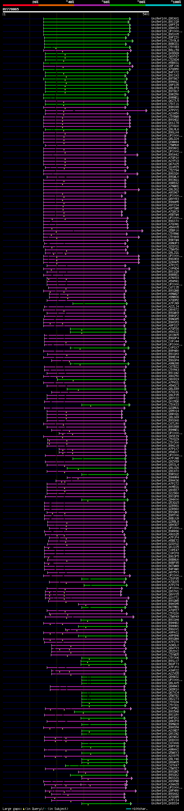
Task: Select hit UniRef100_Q9LHL6
Action: [165, 129]
